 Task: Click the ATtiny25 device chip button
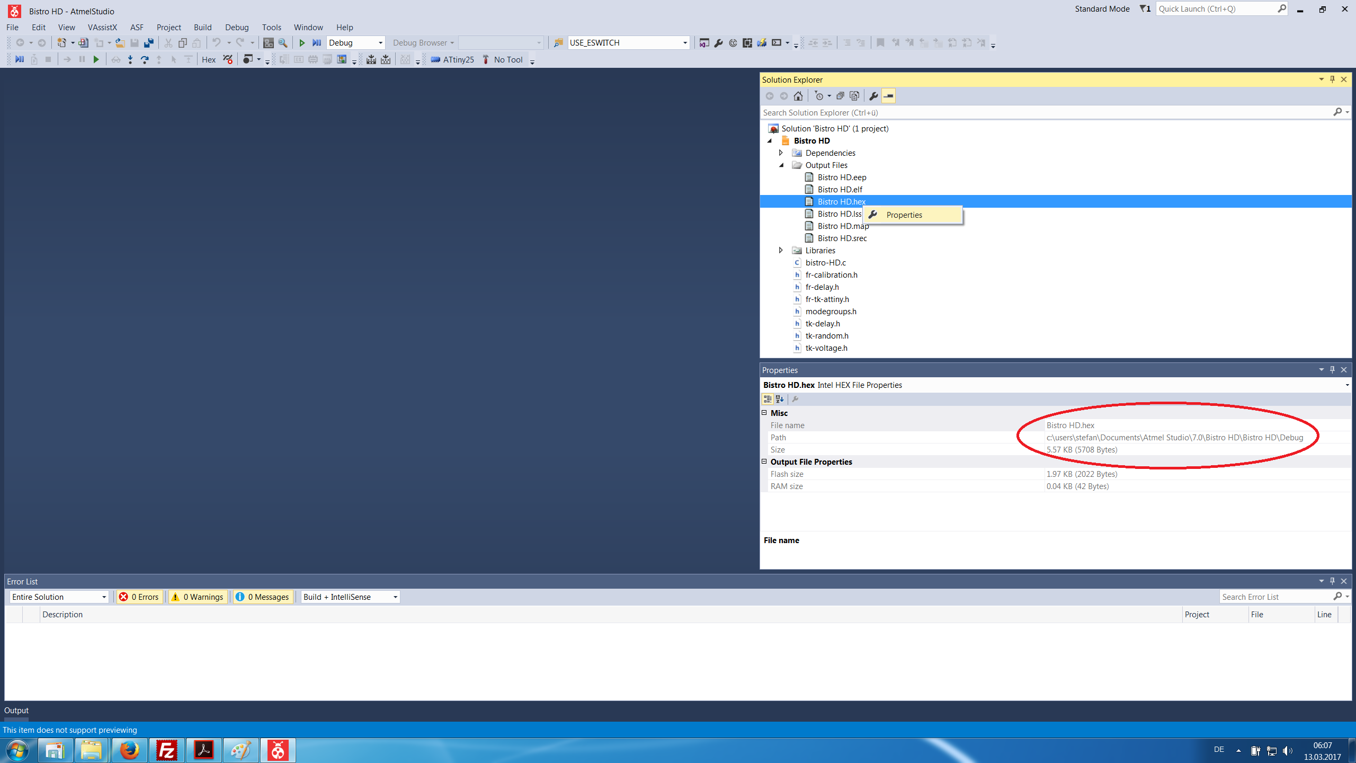[452, 60]
